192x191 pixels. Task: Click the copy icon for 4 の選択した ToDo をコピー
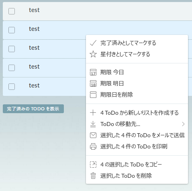(93, 165)
